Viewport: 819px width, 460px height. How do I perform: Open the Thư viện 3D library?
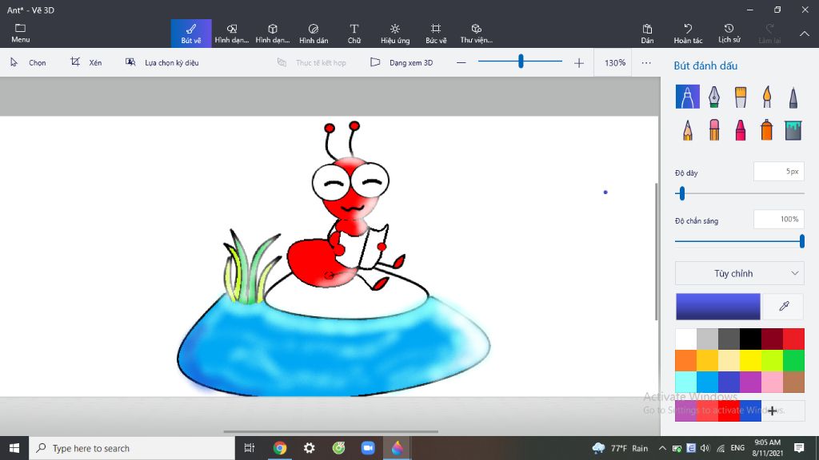pyautogui.click(x=477, y=34)
